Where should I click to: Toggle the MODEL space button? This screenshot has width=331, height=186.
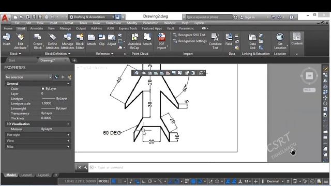click(104, 181)
